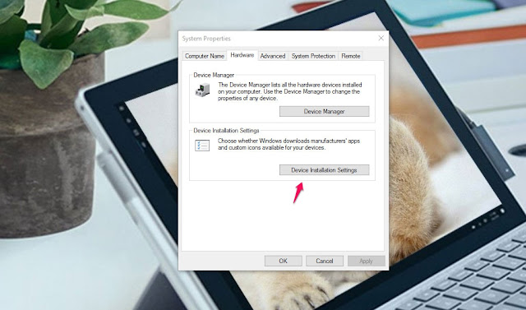Close the System Properties dialog

click(x=381, y=39)
